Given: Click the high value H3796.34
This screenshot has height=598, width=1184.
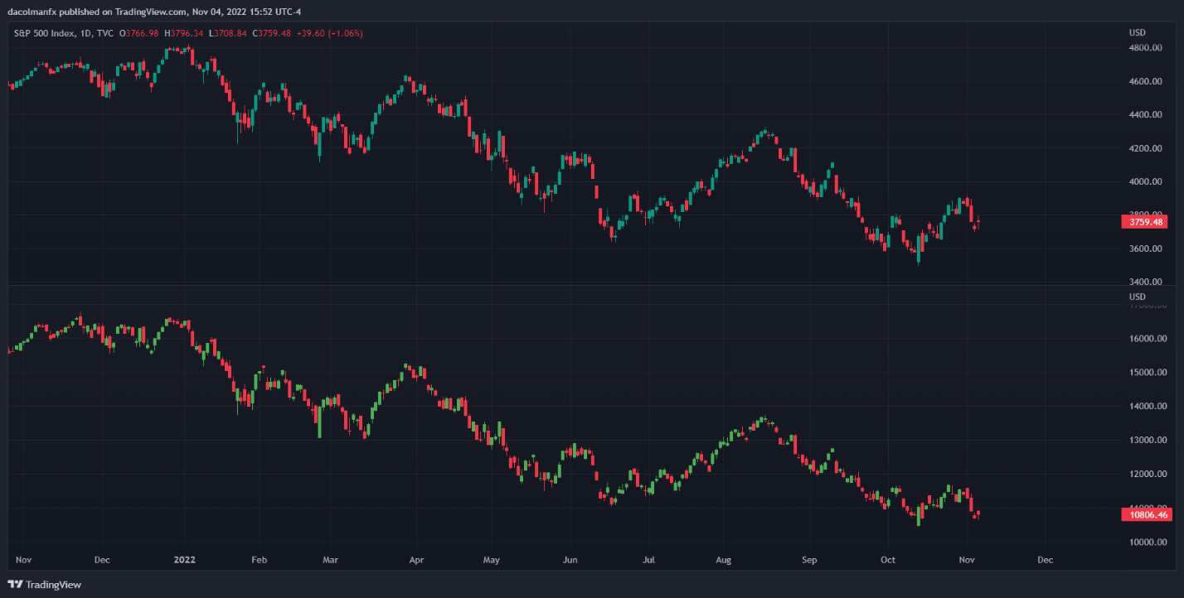Looking at the screenshot, I should [x=183, y=33].
